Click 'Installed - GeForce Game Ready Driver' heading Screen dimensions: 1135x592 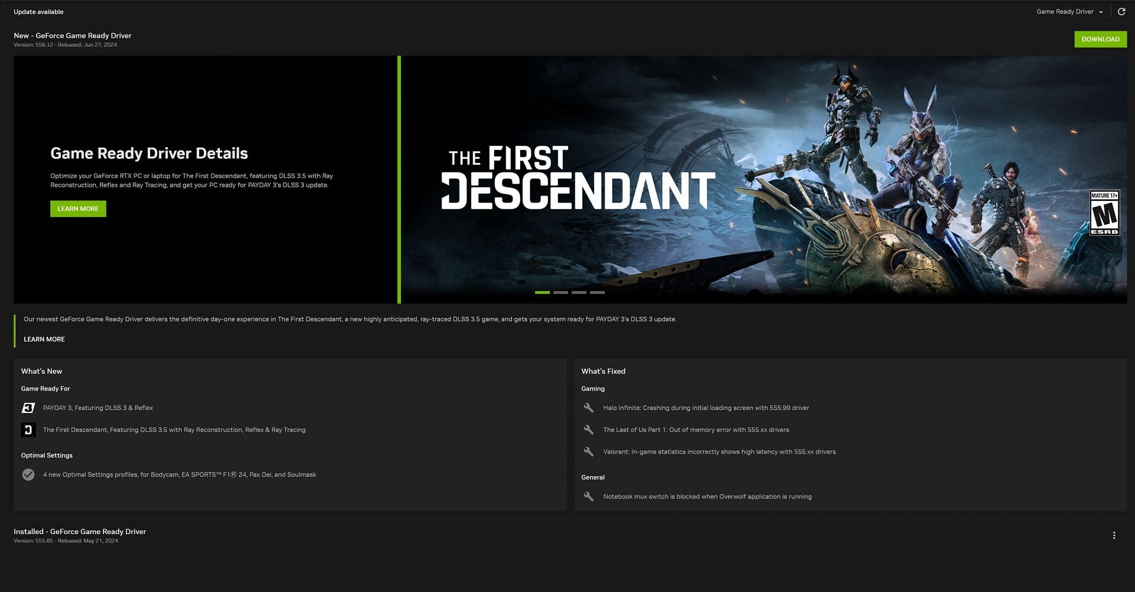pyautogui.click(x=80, y=532)
